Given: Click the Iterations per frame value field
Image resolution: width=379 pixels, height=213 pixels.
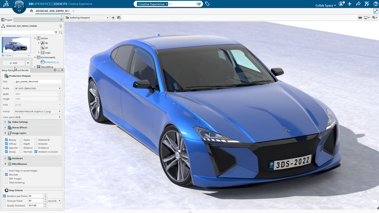Looking at the screenshot, I should coord(36,196).
